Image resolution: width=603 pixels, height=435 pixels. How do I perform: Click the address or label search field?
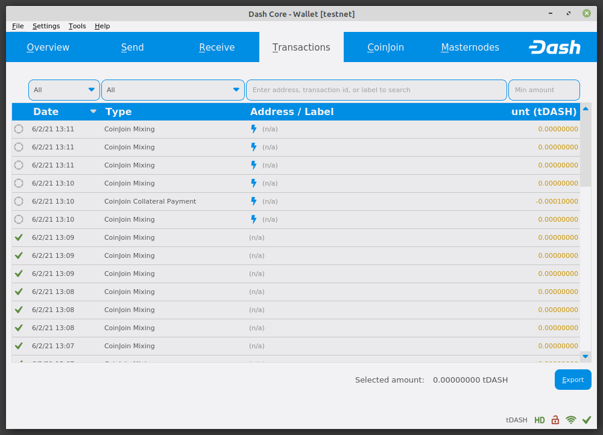[376, 90]
